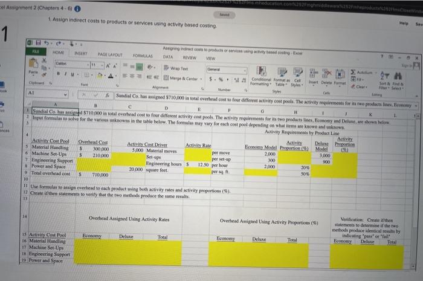Image resolution: width=423 pixels, height=281 pixels.
Task: Open the font name dropdown
Action: coord(88,65)
